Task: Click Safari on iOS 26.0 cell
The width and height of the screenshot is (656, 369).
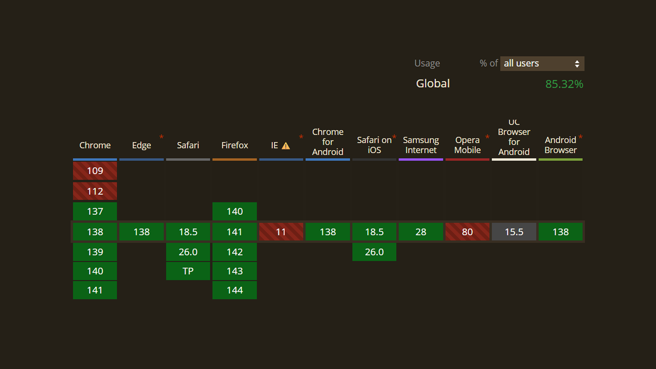Action: tap(374, 252)
